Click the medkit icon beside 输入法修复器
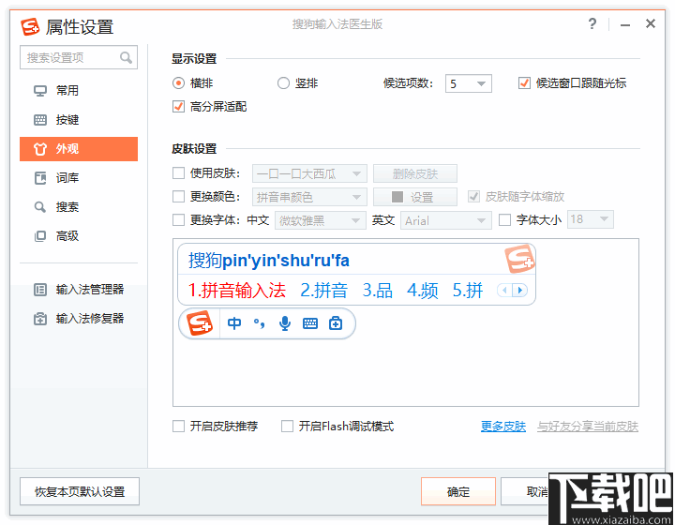675x525 pixels. (40, 319)
